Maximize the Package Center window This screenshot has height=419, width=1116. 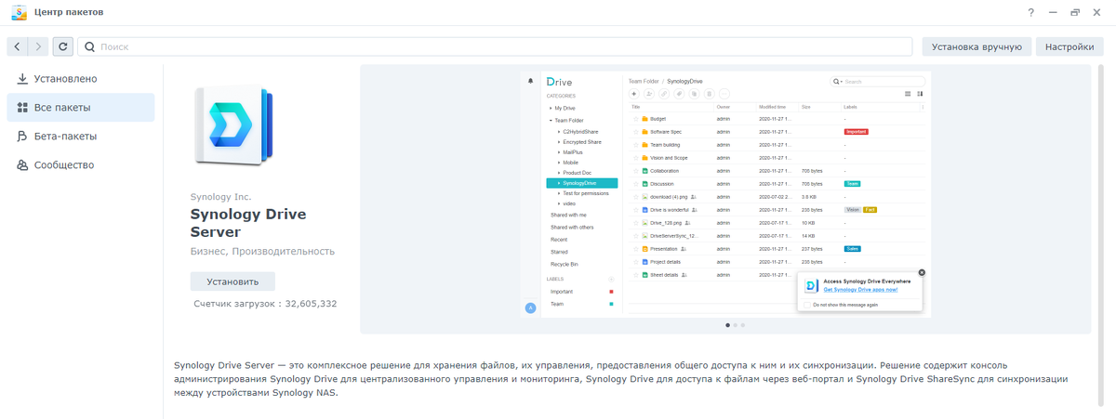(x=1075, y=12)
